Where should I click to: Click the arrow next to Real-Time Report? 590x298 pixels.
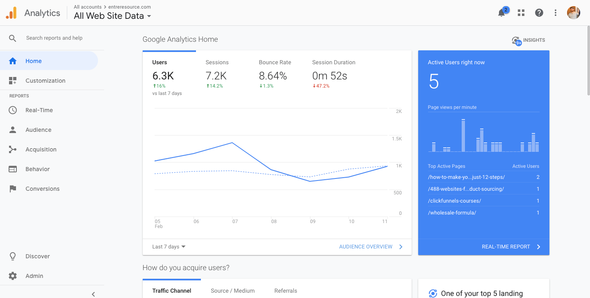539,247
